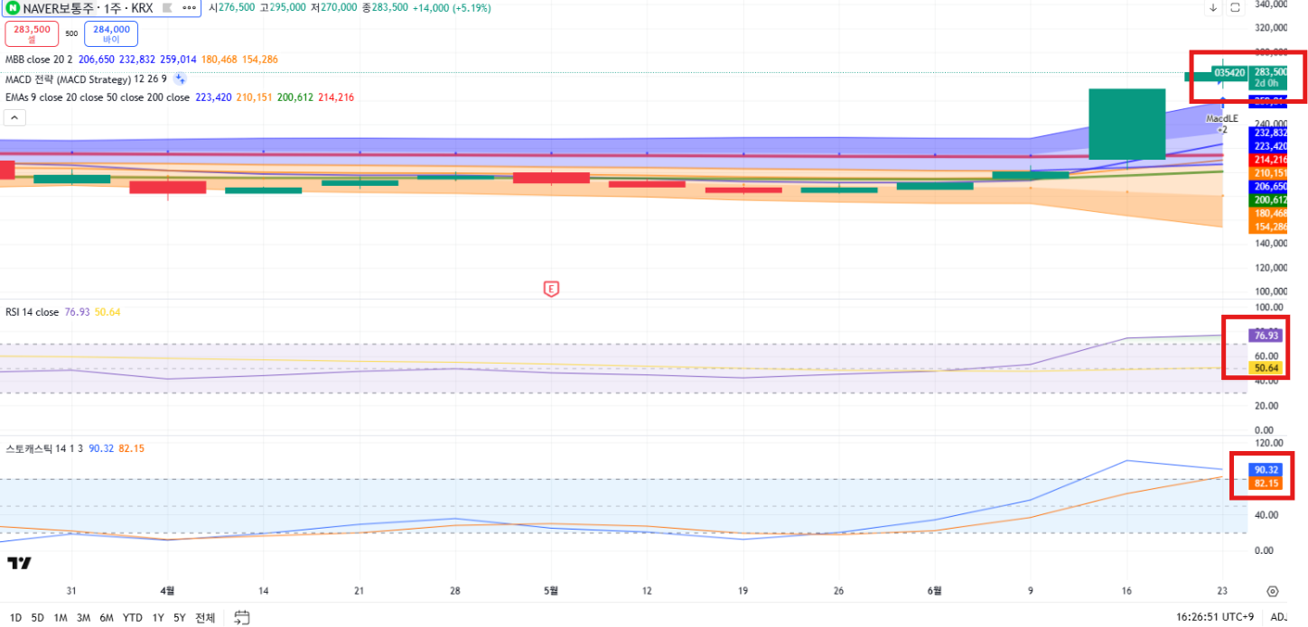Screen dimensions: 1308x627
Task: Click the 5월 label on the time axis
Action: pos(551,591)
